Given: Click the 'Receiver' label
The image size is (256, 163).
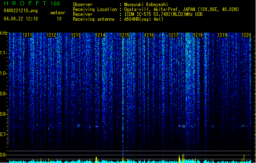Looking at the screenshot, I should tap(83, 14).
